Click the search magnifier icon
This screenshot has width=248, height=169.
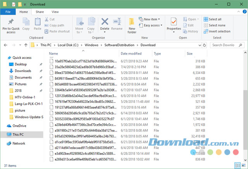[240, 45]
